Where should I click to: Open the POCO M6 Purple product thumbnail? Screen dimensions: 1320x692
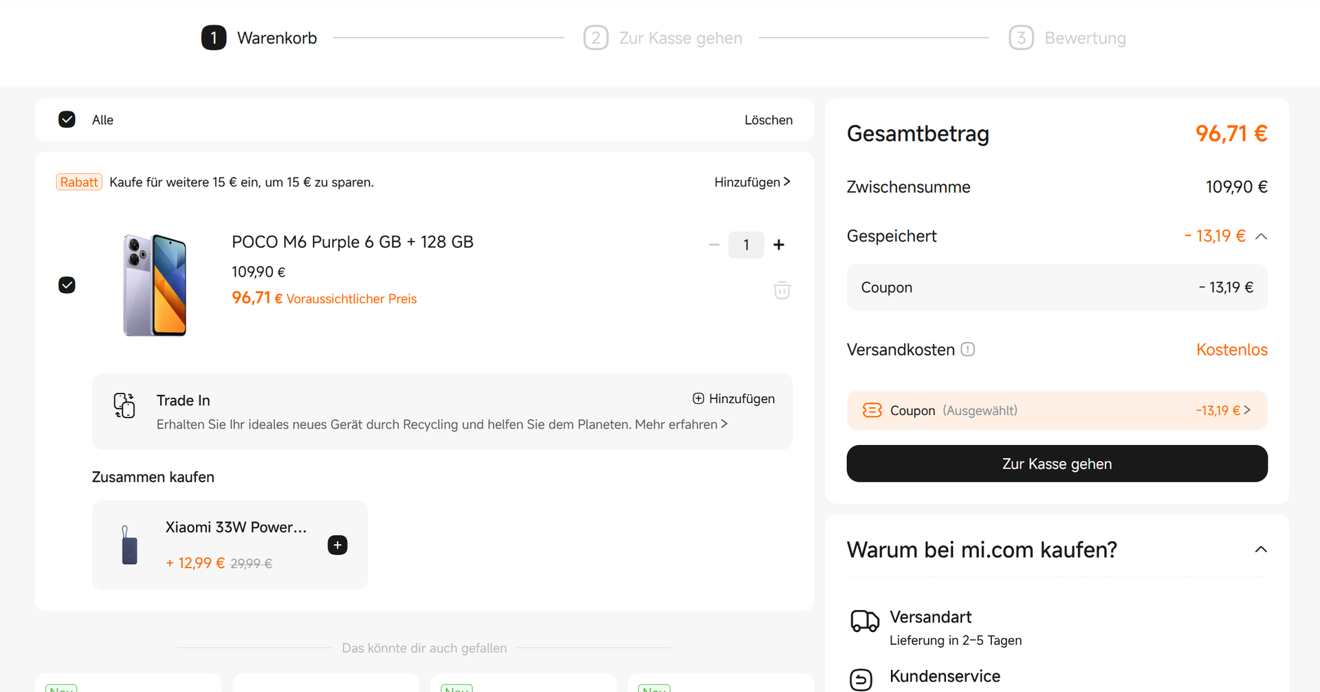(155, 285)
